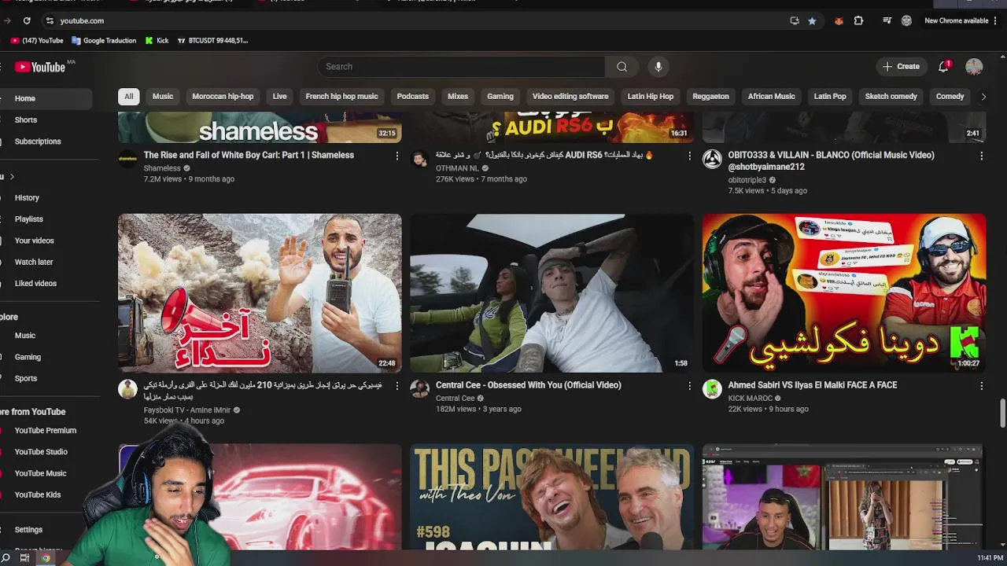Select the Podcasts filter chip
1007x566 pixels.
(413, 96)
